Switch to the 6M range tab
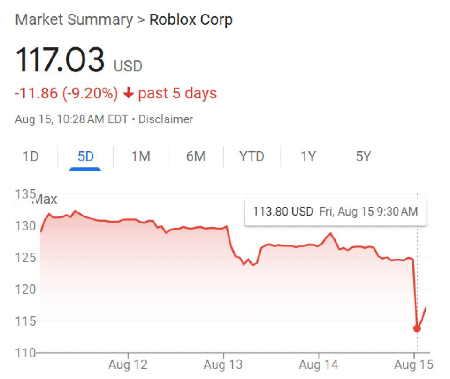 [196, 156]
